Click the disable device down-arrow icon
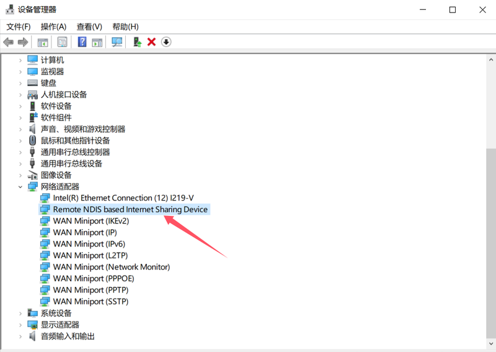This screenshot has height=352, width=496. [166, 42]
